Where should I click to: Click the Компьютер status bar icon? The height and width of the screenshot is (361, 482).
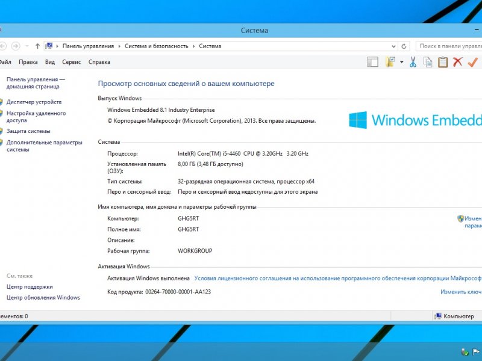coord(438,316)
